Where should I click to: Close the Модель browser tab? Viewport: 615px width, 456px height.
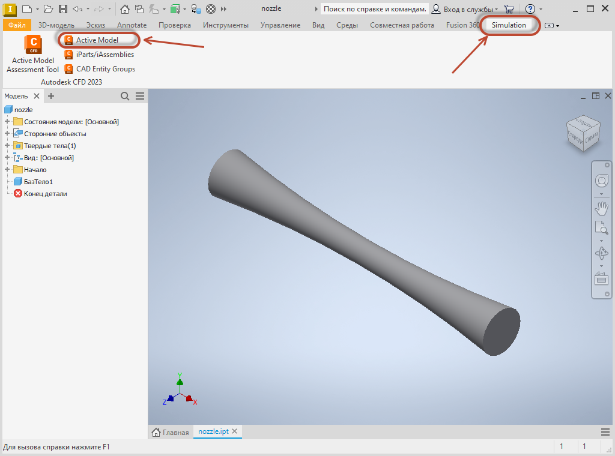coord(37,96)
